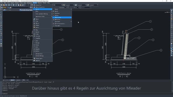Open the Edit menu
This screenshot has height=97, width=173.
[5, 3]
